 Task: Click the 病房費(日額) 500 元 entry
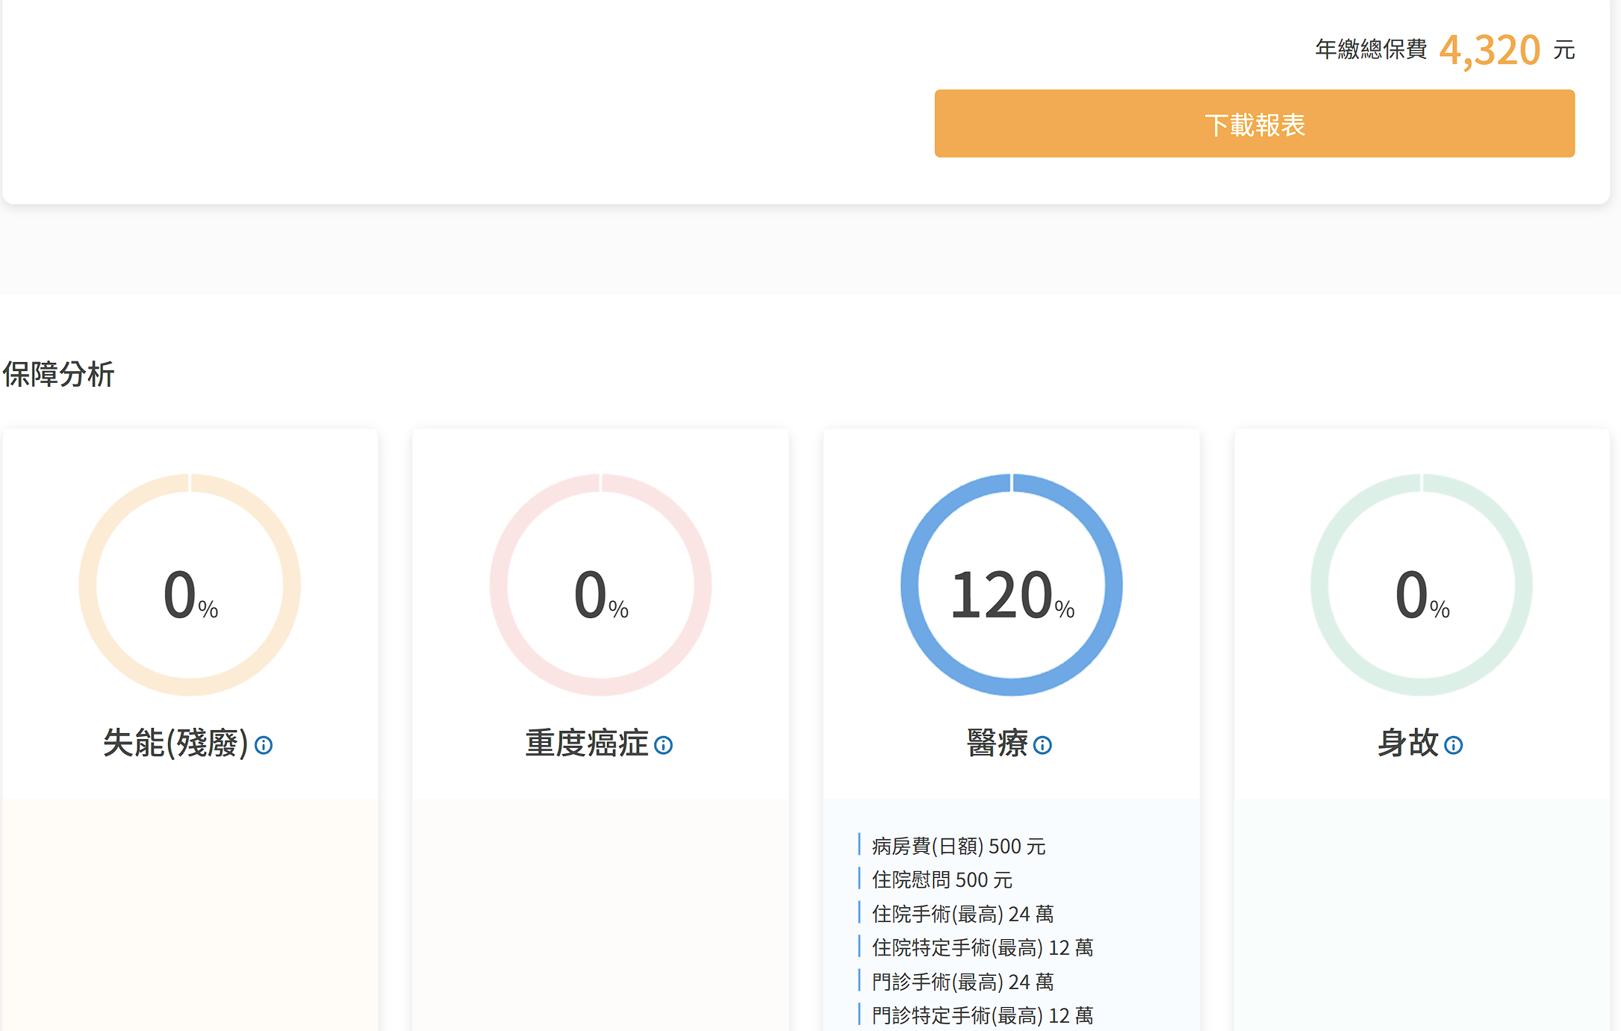958,847
